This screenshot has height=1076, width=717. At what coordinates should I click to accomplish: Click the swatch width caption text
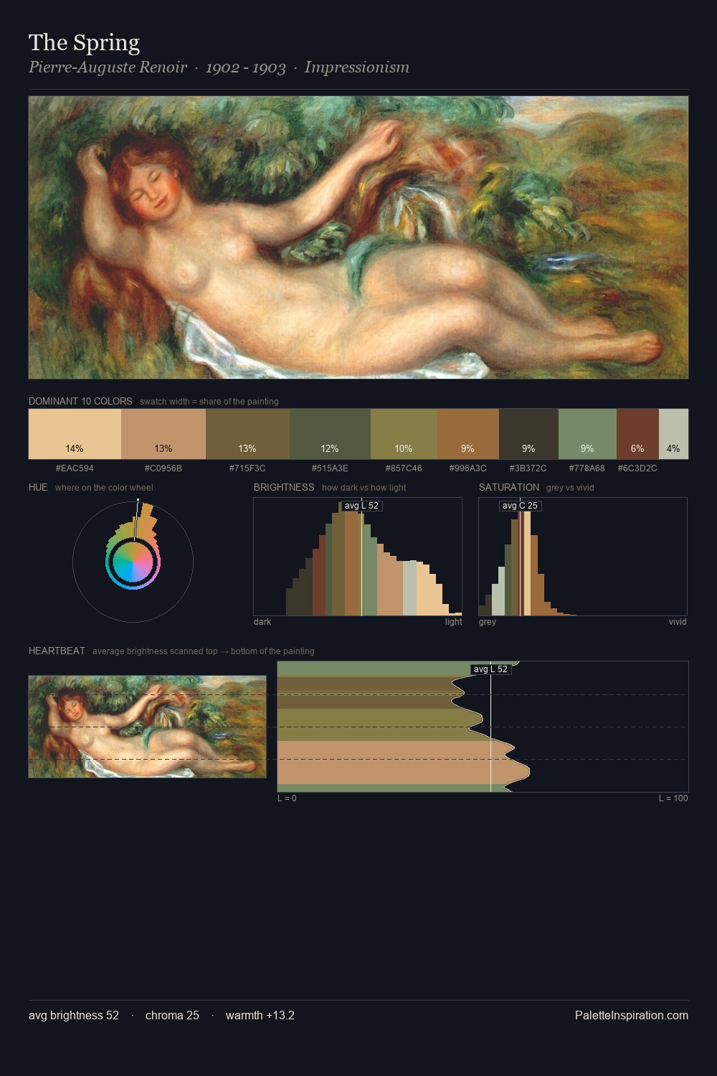click(x=209, y=402)
